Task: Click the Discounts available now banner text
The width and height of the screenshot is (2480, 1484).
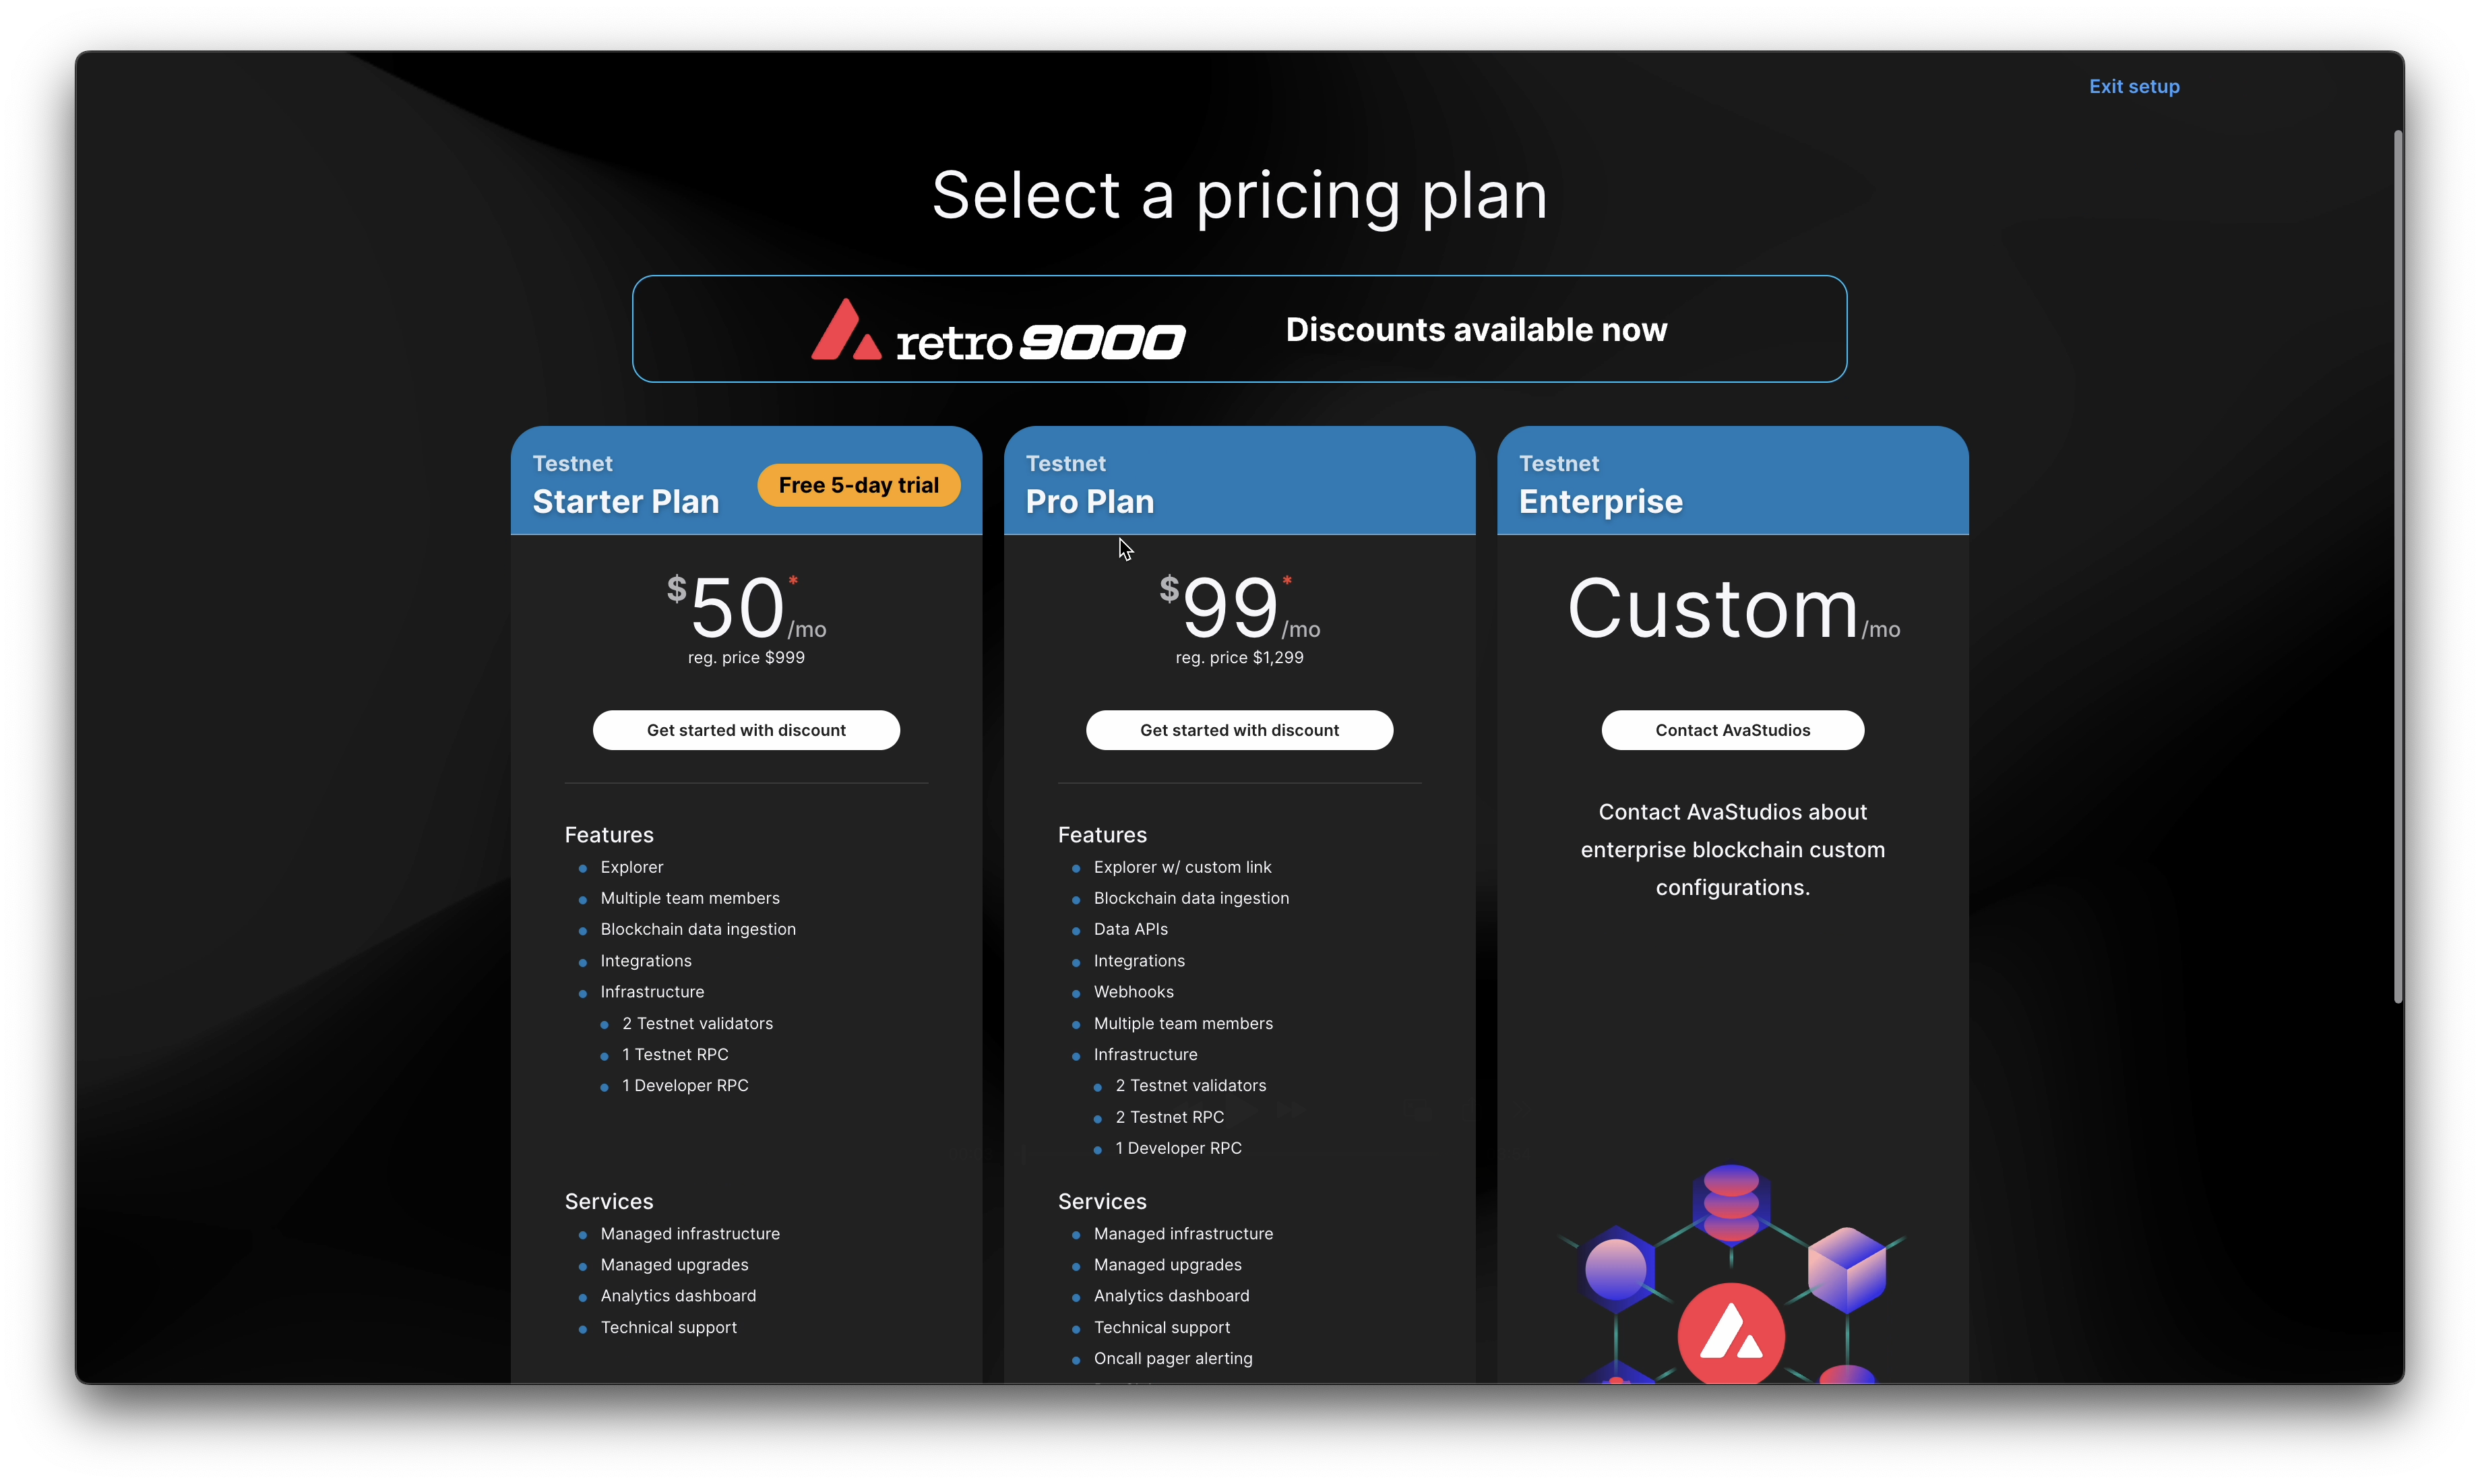Action: tap(1476, 330)
